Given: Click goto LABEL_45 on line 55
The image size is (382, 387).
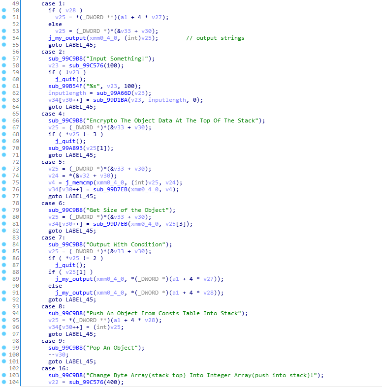Looking at the screenshot, I should click(x=72, y=45).
